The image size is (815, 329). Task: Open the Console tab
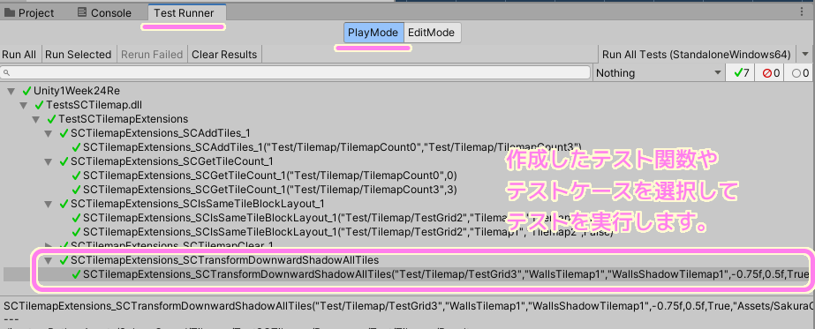[103, 13]
